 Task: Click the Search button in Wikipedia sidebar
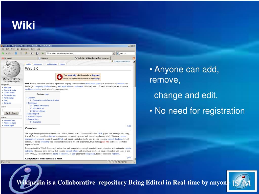[14, 113]
